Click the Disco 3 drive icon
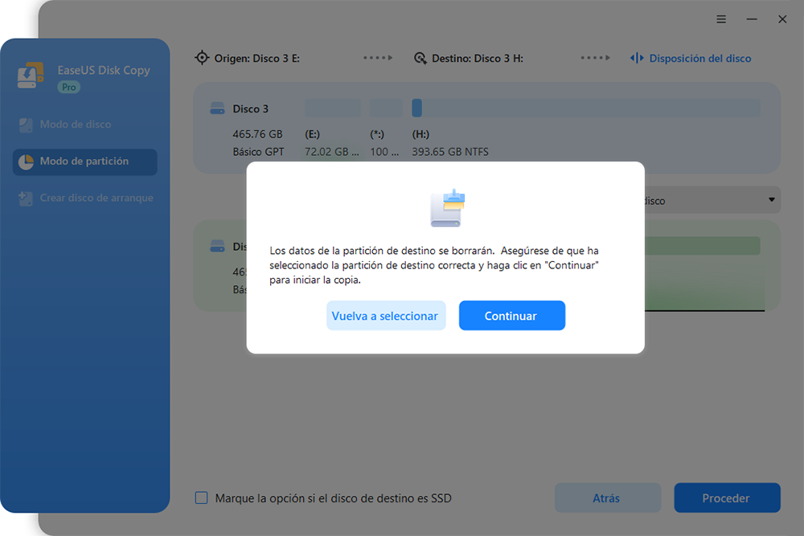Screen dimensions: 804x536 217,108
